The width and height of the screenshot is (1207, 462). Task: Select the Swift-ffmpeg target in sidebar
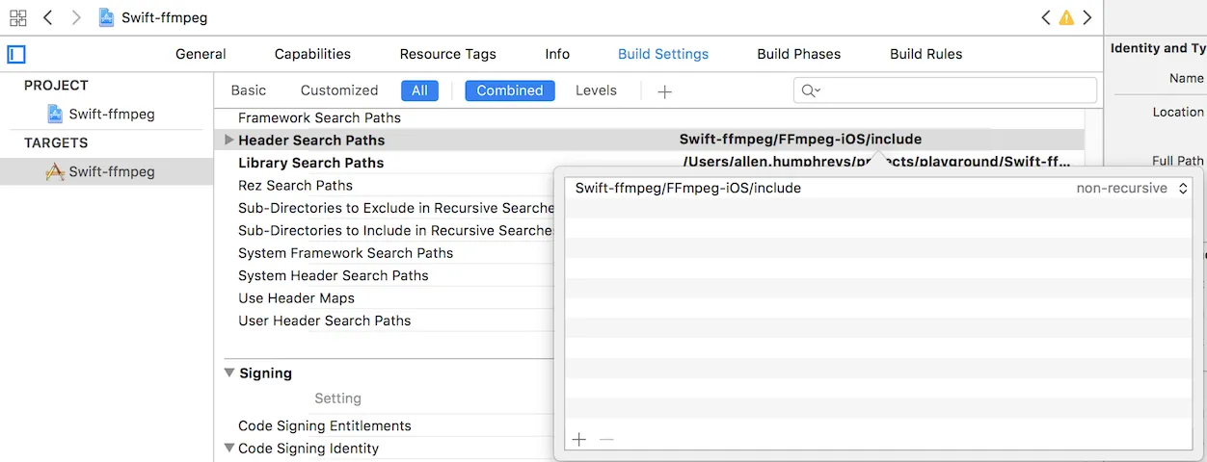(x=111, y=172)
